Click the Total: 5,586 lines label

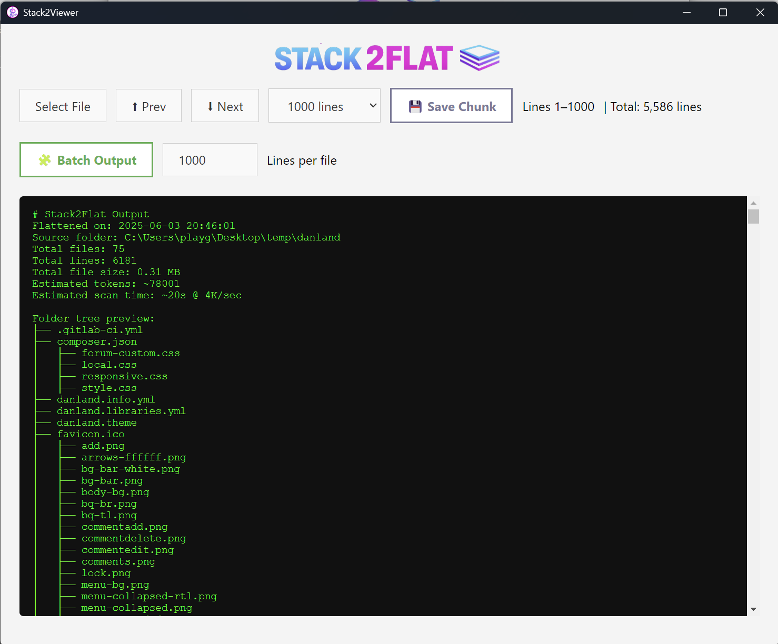pyautogui.click(x=655, y=106)
